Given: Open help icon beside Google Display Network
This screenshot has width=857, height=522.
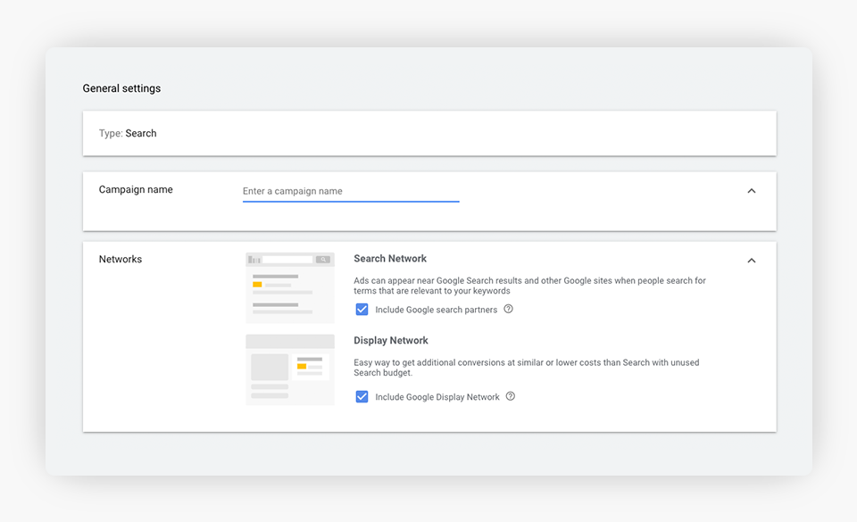Looking at the screenshot, I should (511, 397).
